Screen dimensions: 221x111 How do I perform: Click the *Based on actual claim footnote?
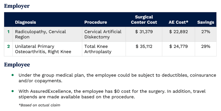[39, 105]
